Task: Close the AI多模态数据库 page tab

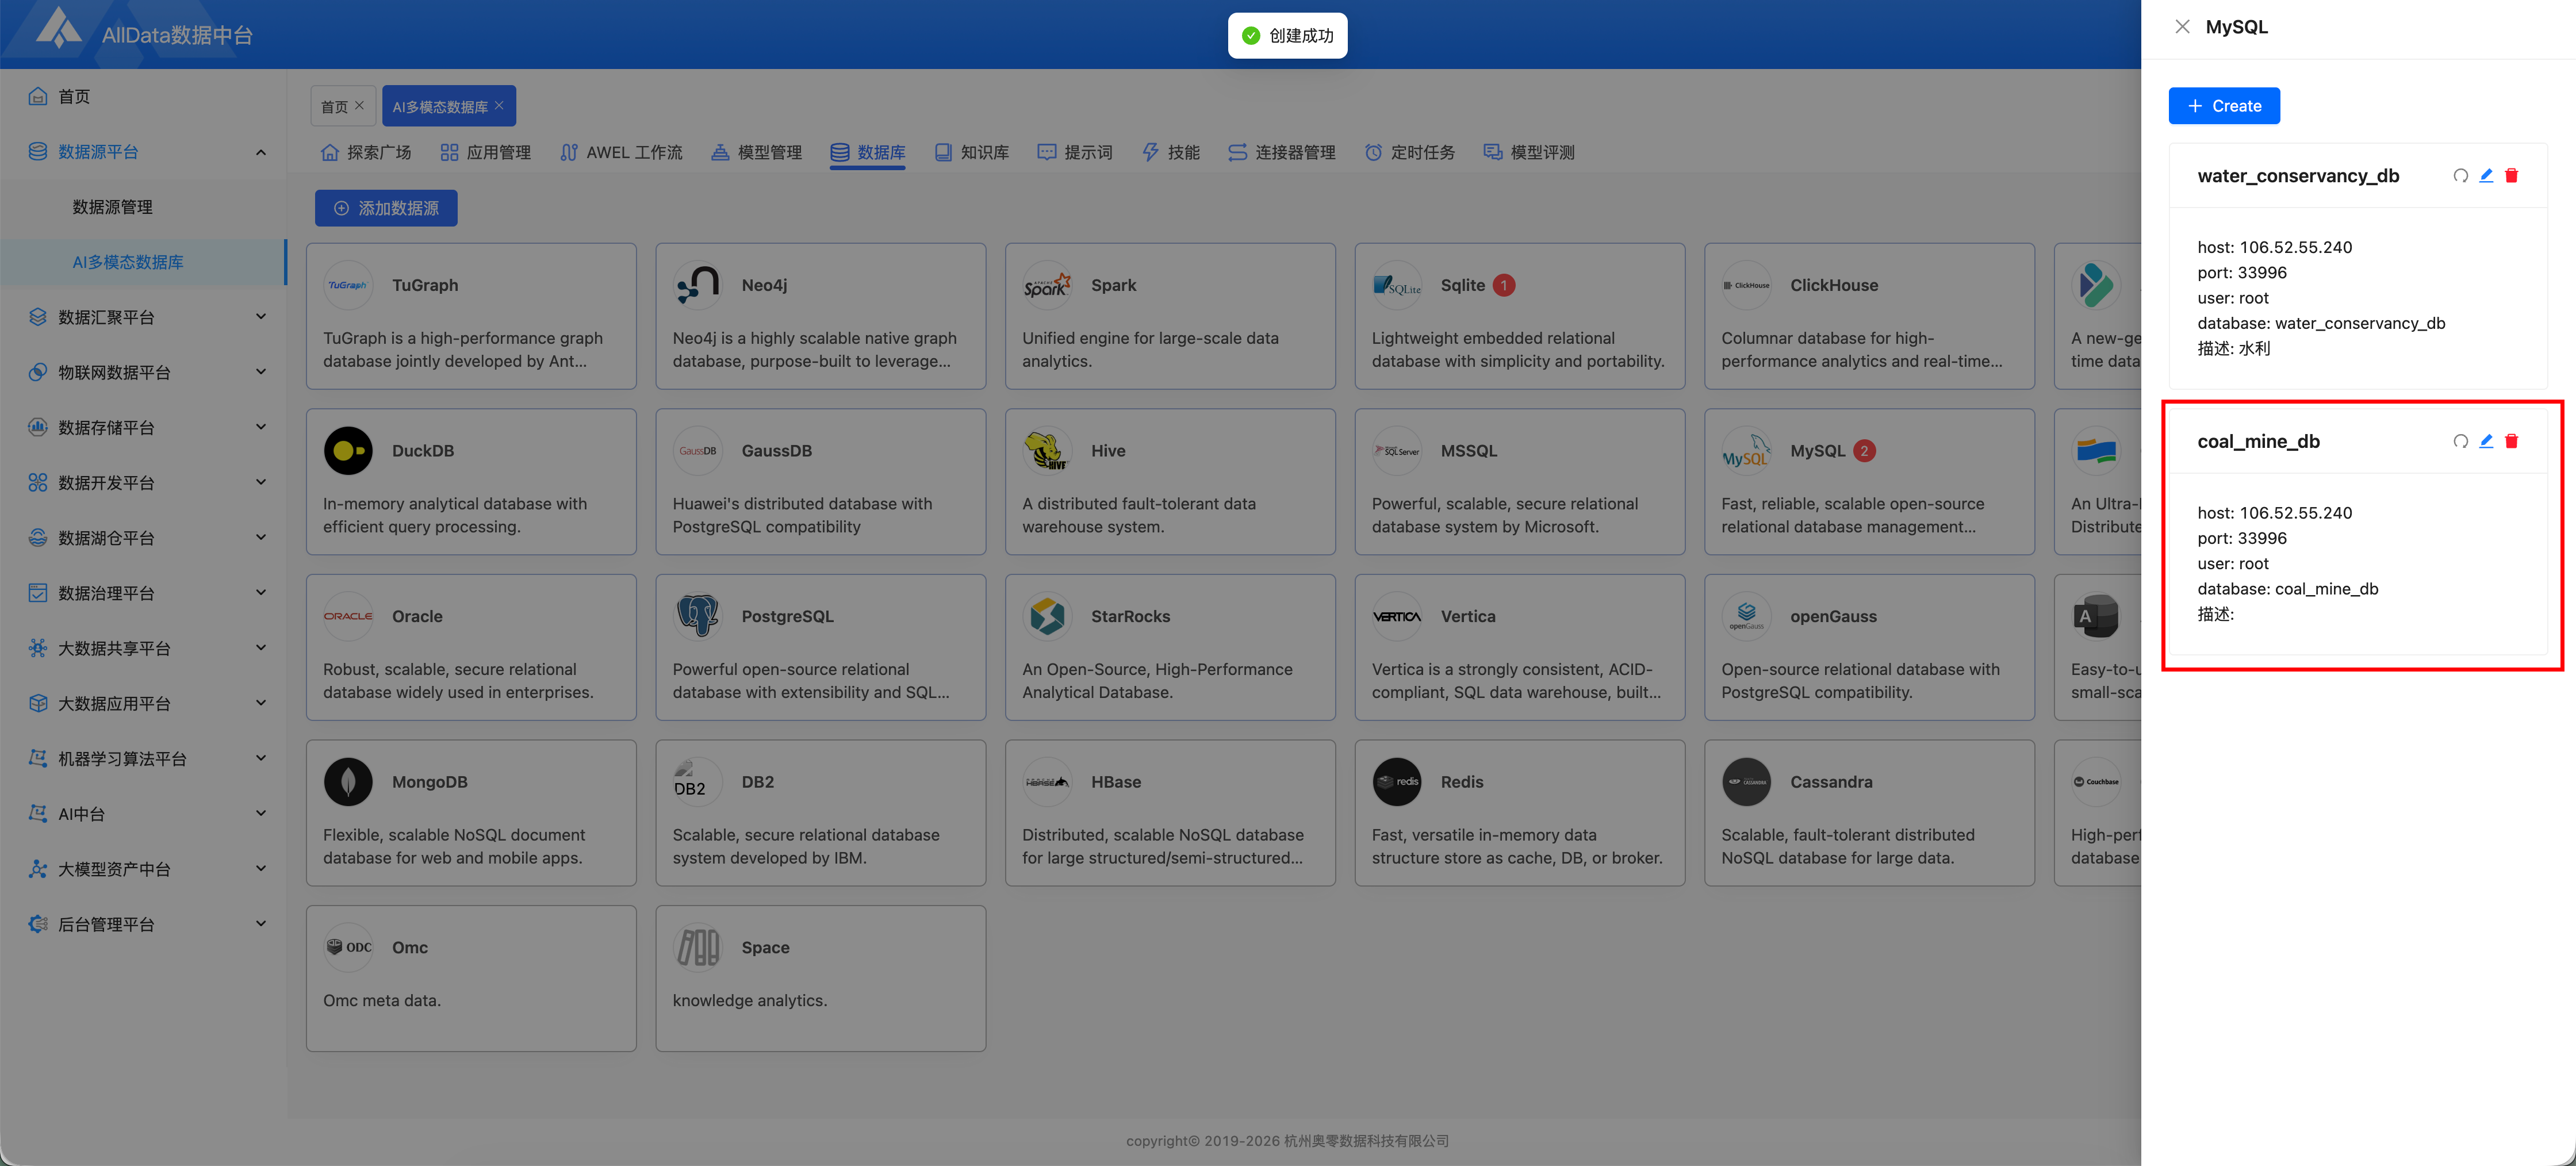Action: (x=499, y=105)
